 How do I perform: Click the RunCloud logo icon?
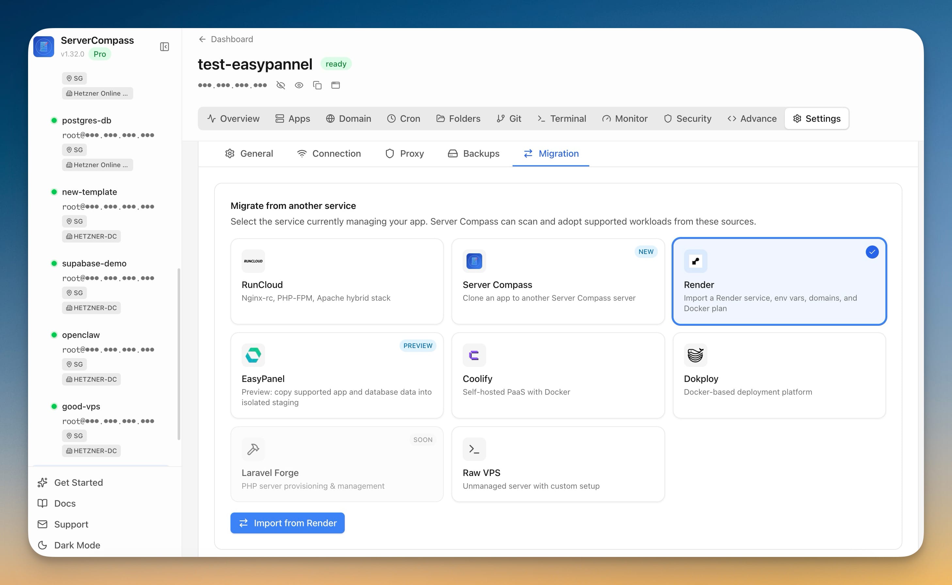[x=253, y=261]
